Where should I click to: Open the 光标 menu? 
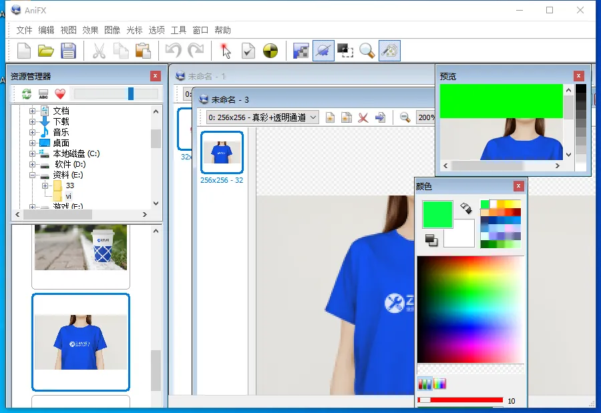tap(134, 30)
